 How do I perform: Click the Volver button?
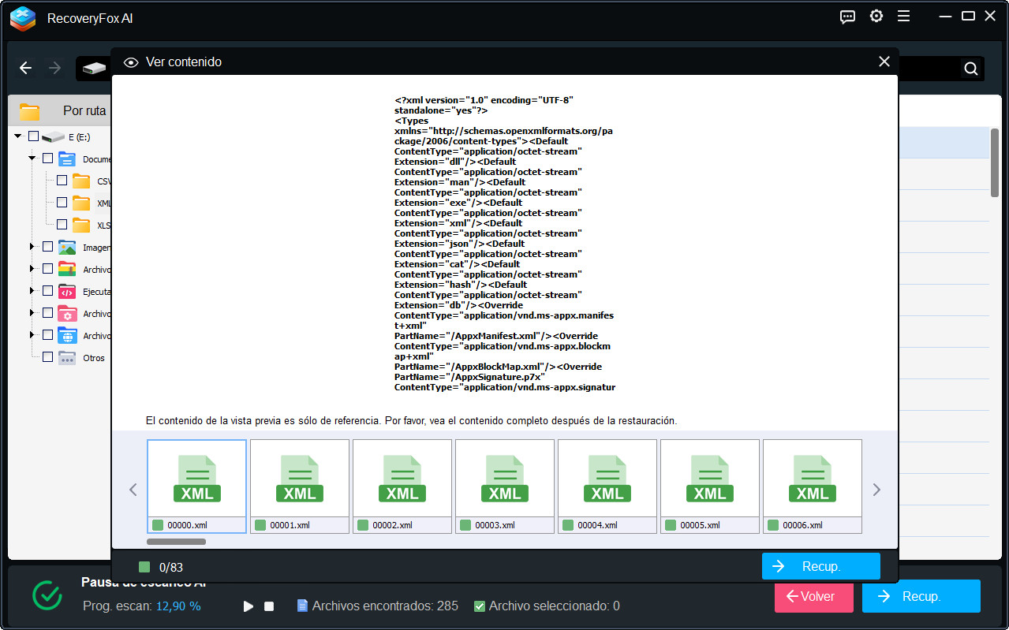click(x=813, y=596)
